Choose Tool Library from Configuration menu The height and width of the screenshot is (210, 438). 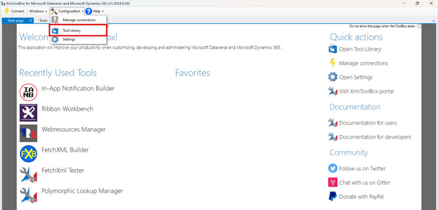(x=71, y=30)
